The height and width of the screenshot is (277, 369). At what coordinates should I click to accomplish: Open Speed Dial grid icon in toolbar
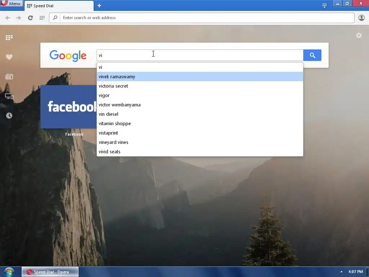point(42,18)
